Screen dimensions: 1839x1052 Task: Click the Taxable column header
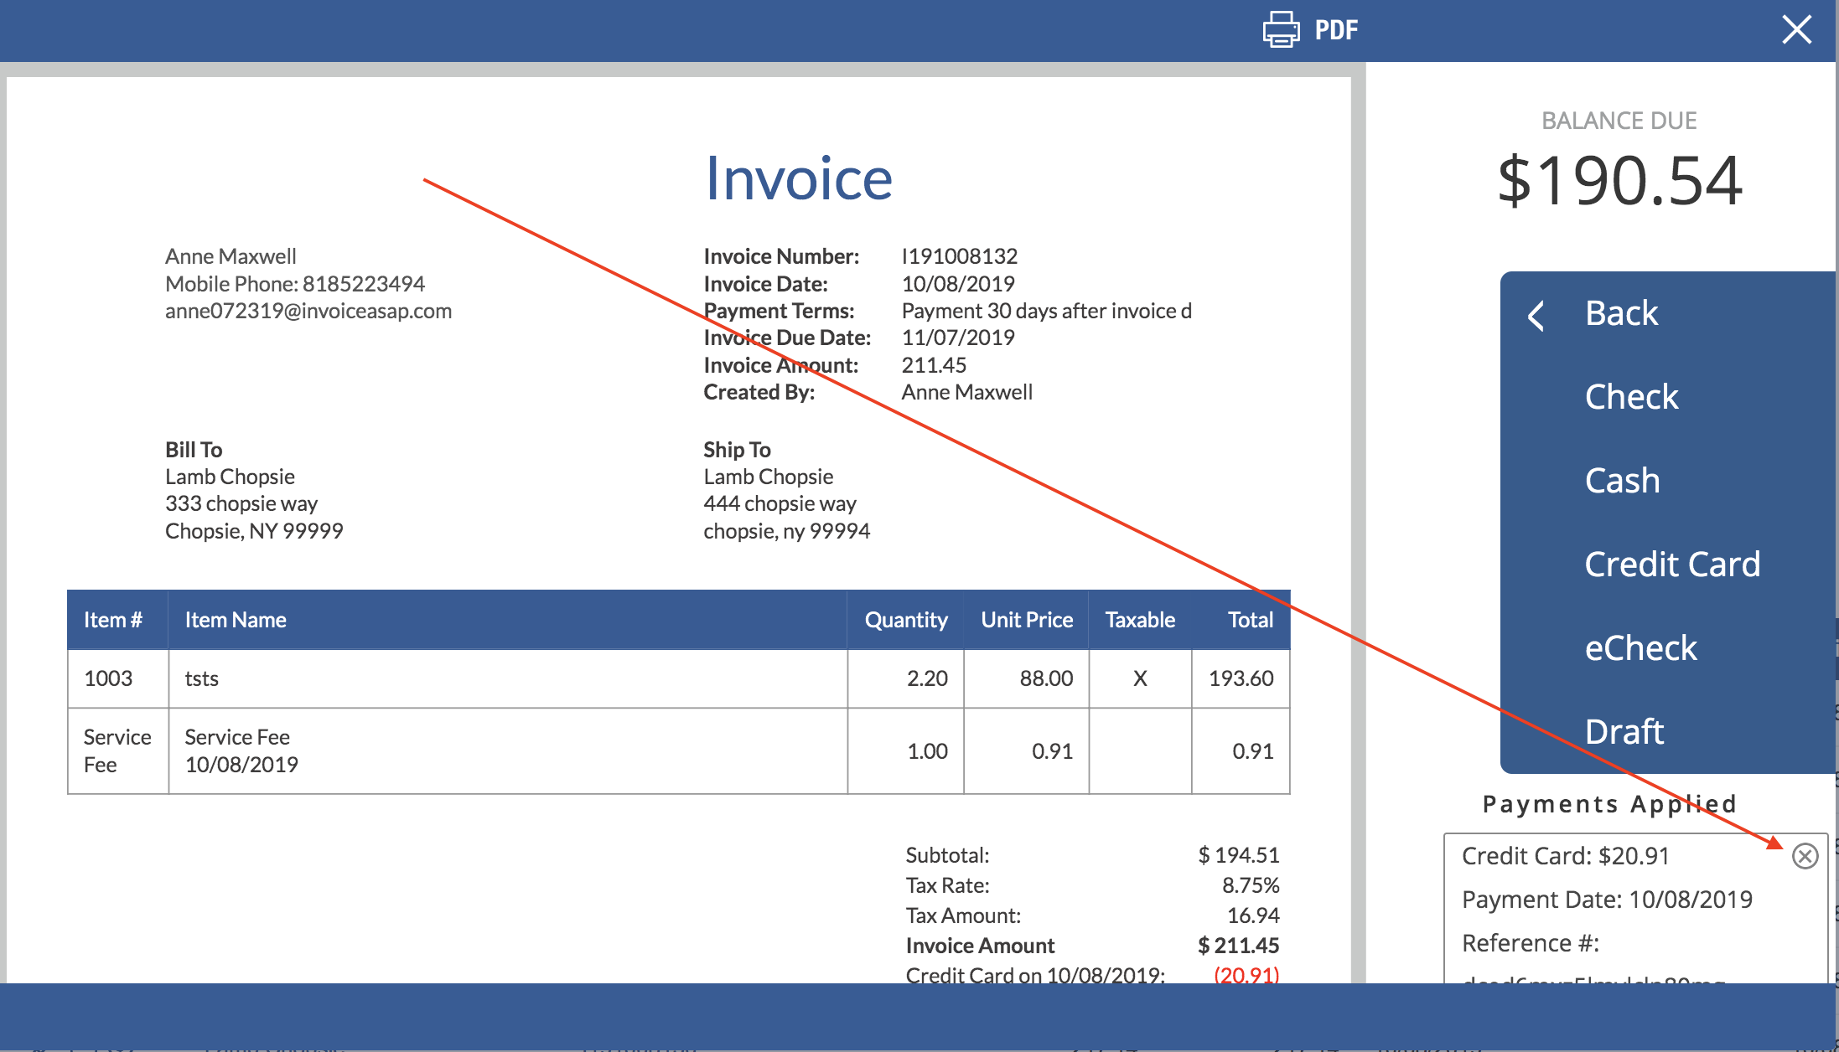(1140, 620)
